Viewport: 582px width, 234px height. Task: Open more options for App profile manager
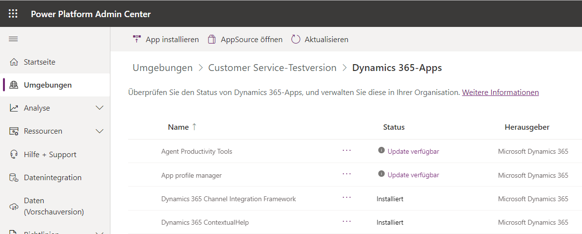346,174
